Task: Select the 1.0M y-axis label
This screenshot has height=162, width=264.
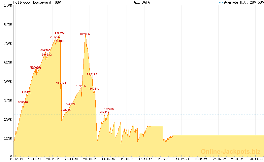Action: click(x=8, y=5)
